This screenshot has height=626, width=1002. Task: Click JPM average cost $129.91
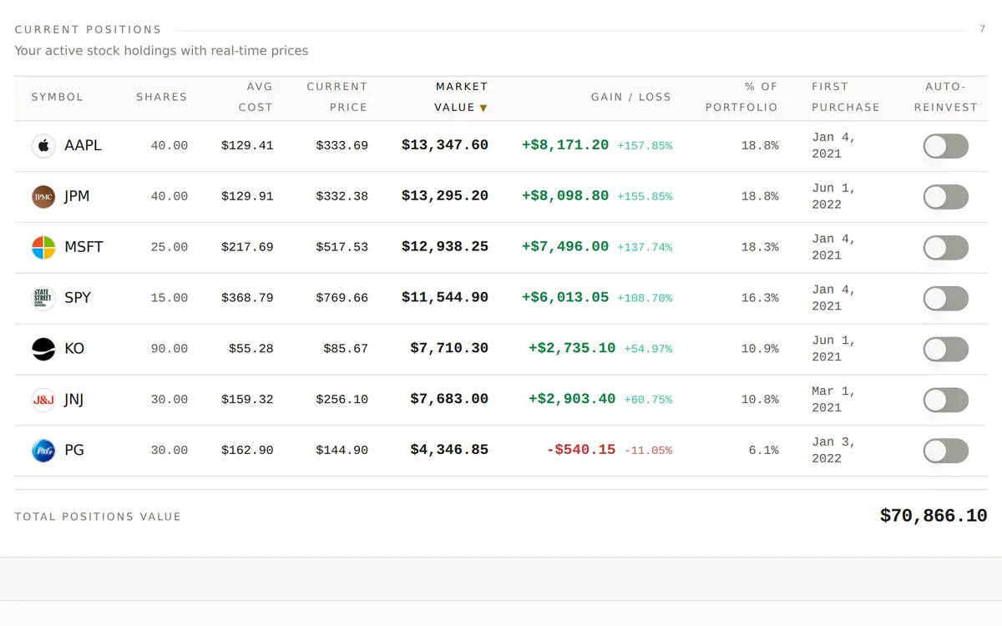pos(247,197)
